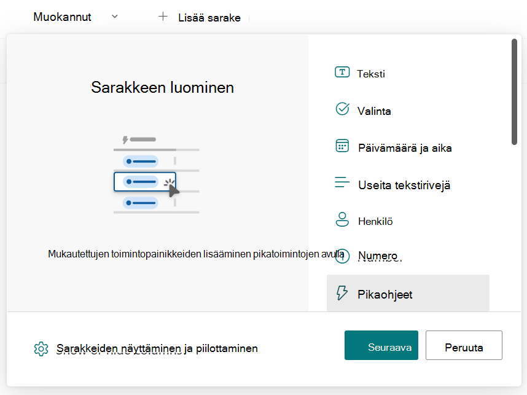Select the Numero column type icon

tap(342, 256)
